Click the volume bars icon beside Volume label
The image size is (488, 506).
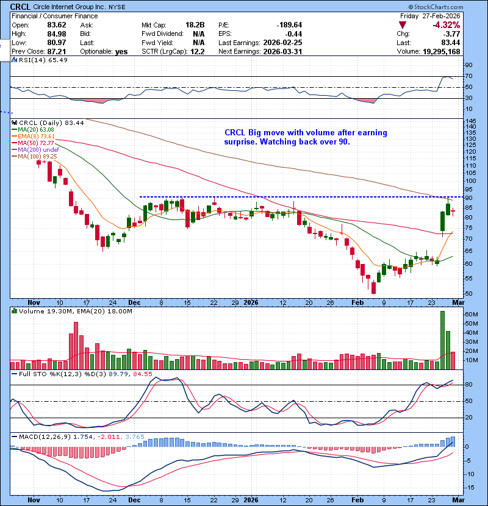click(x=14, y=311)
